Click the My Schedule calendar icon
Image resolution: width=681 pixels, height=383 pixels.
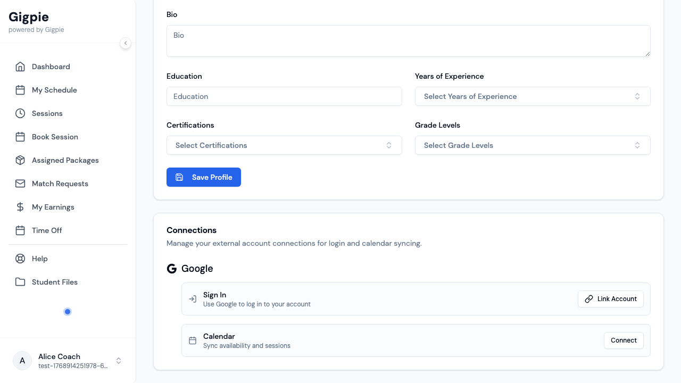click(20, 90)
